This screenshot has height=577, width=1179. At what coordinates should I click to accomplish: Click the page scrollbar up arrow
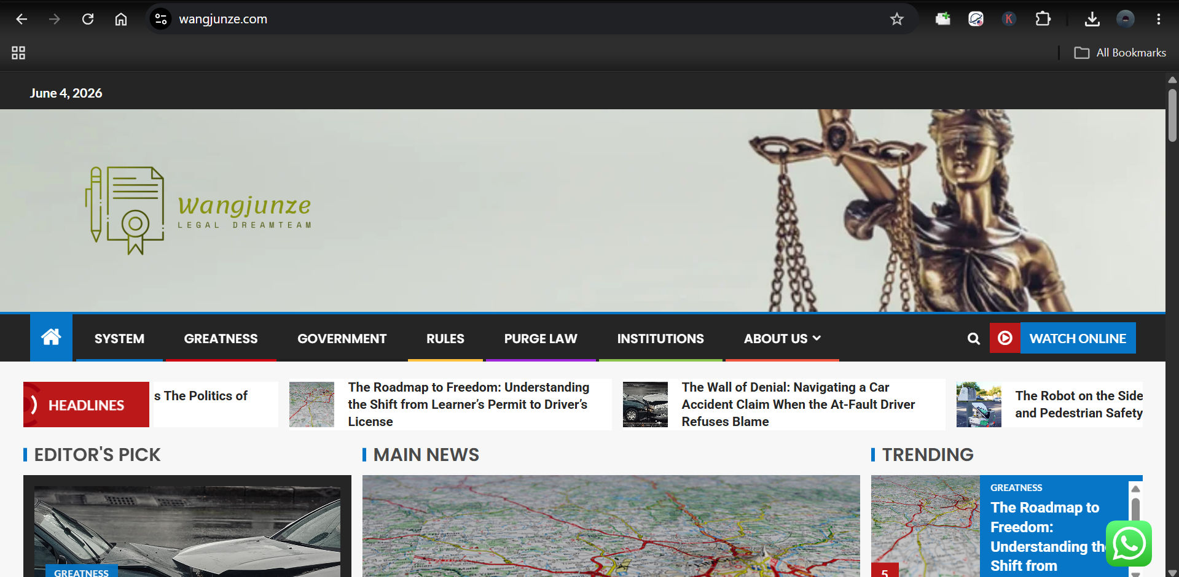(1172, 80)
